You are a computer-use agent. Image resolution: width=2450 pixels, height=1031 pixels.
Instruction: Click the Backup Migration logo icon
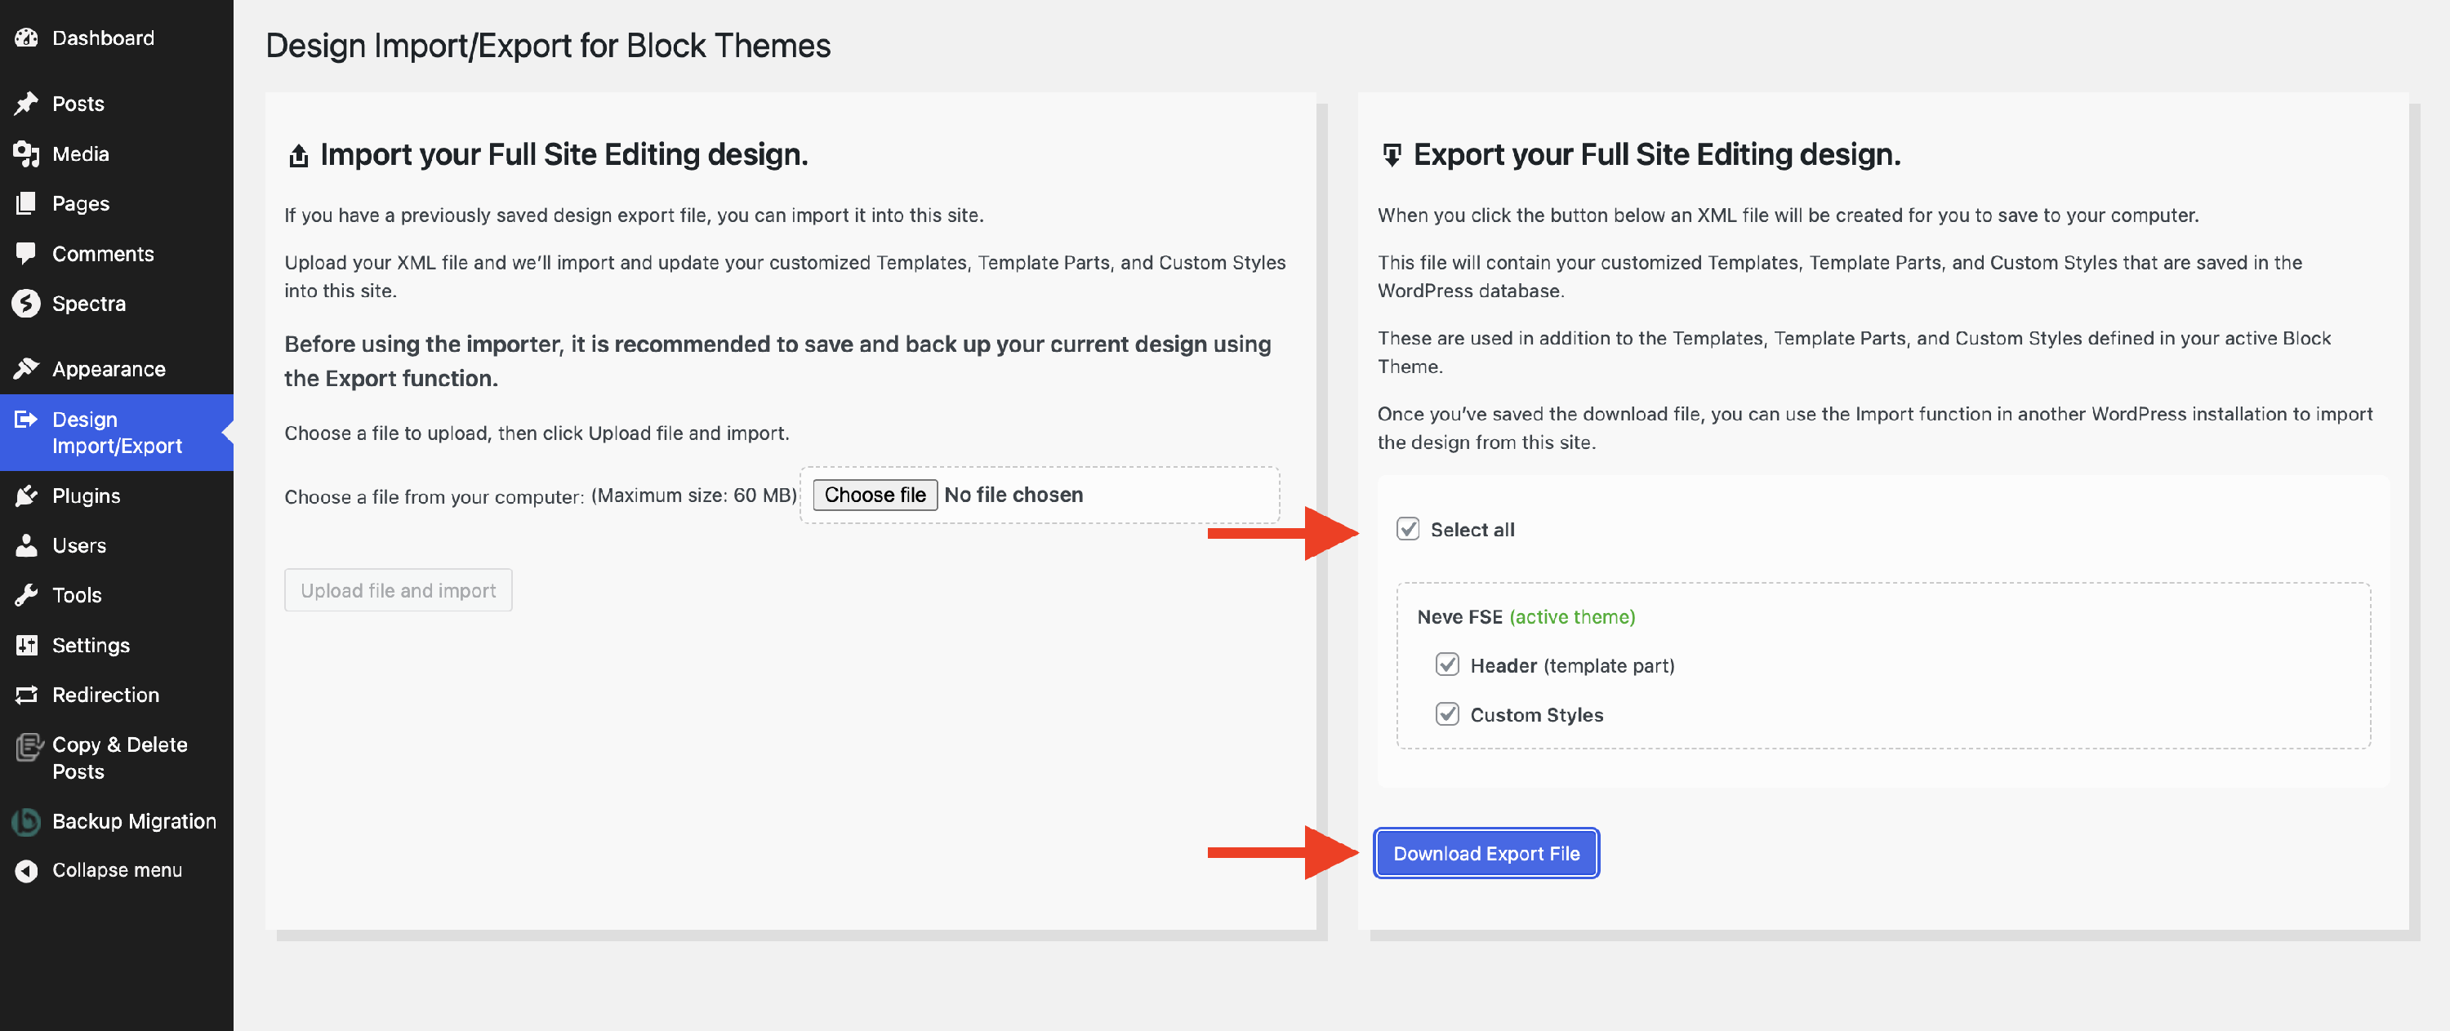tap(25, 821)
